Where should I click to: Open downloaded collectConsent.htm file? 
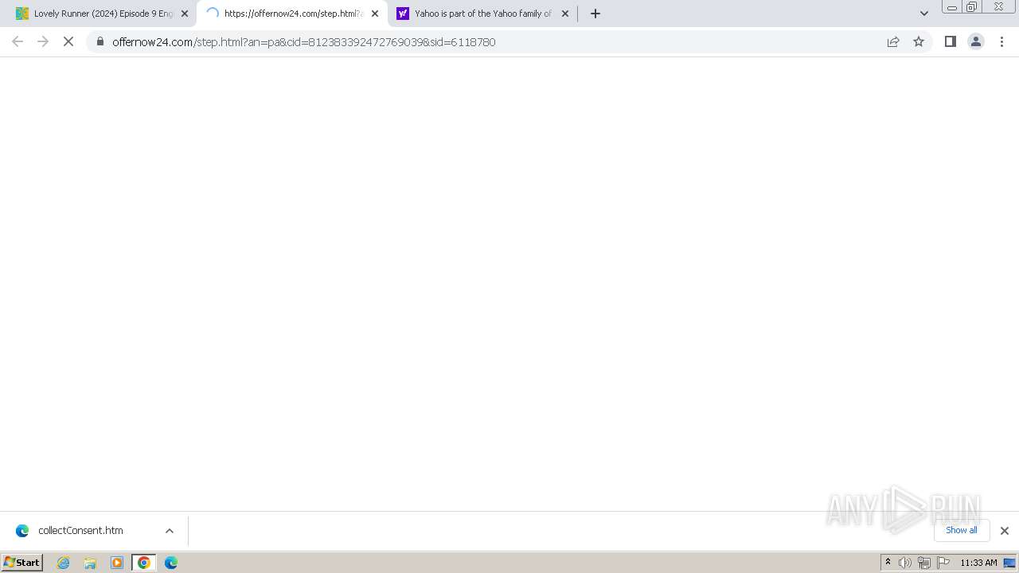80,531
